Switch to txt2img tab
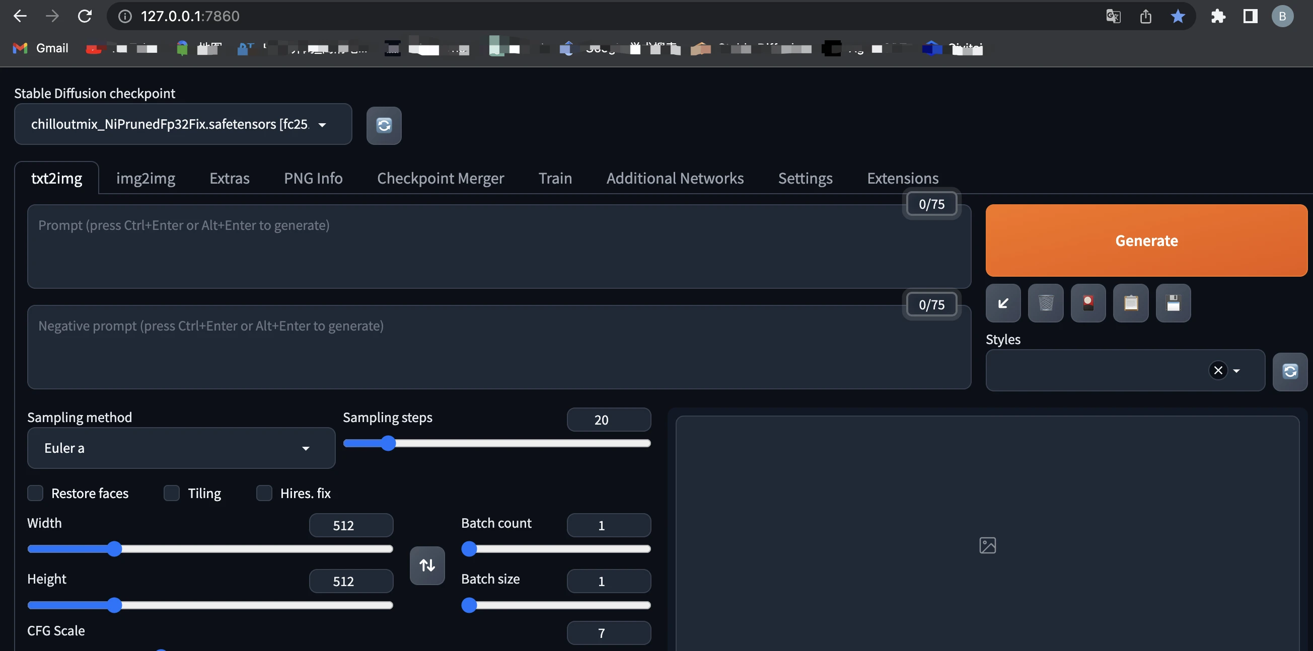 (x=56, y=178)
